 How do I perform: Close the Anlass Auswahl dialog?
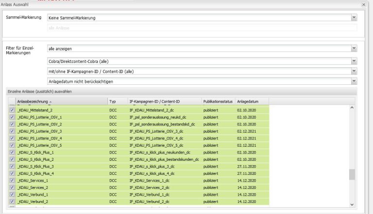pos(364,4)
